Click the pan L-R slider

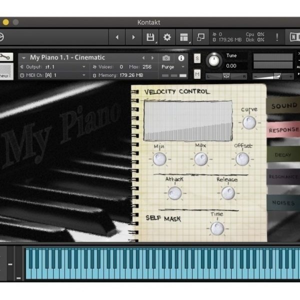[x=226, y=76]
